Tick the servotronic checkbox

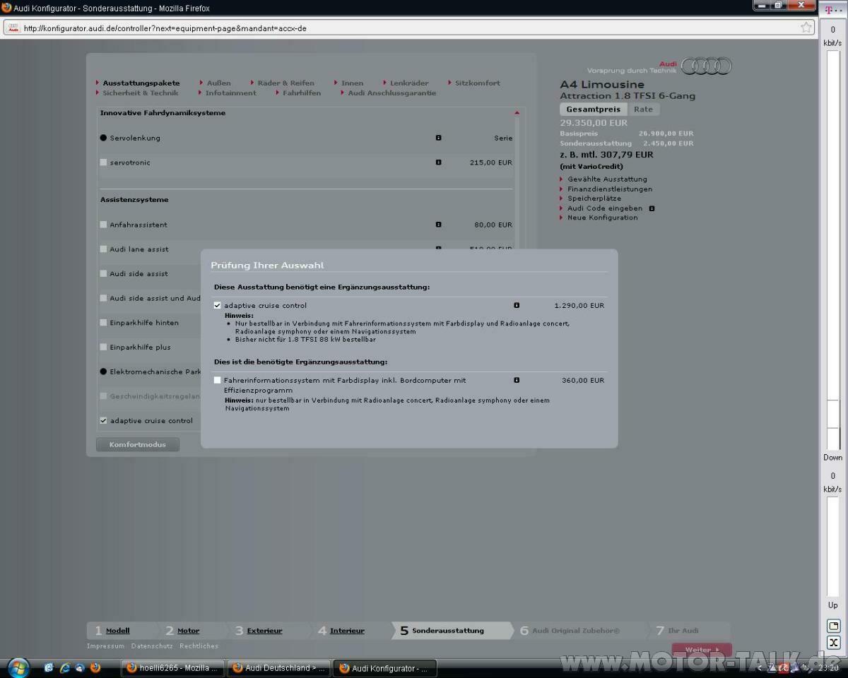click(x=103, y=162)
